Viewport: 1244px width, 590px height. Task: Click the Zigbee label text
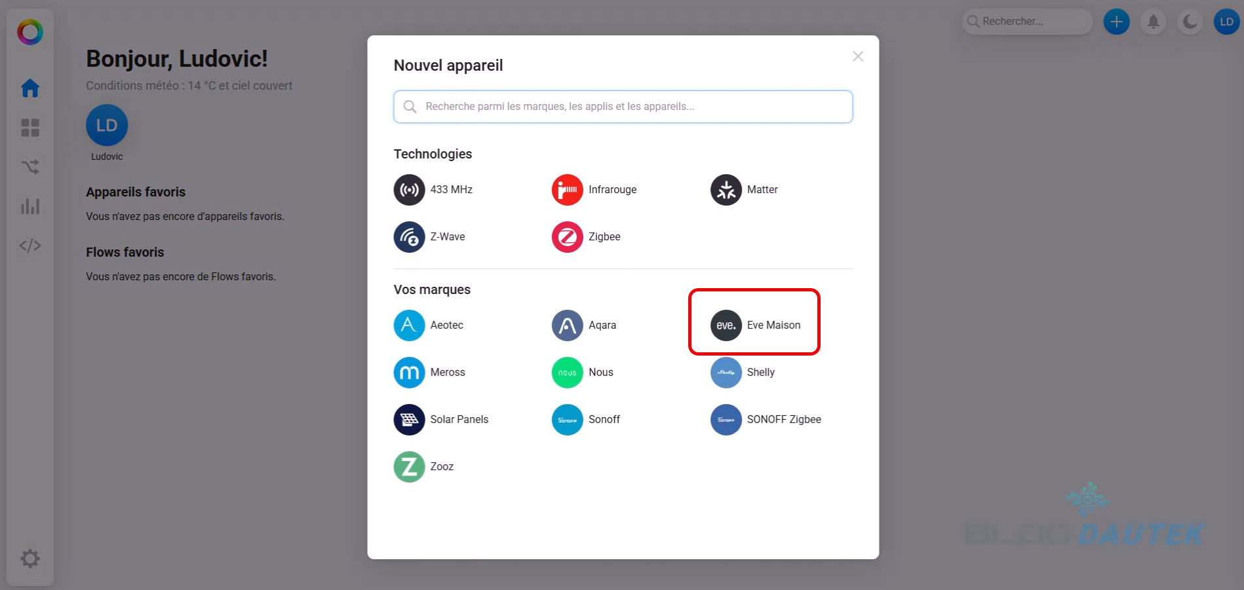point(604,237)
